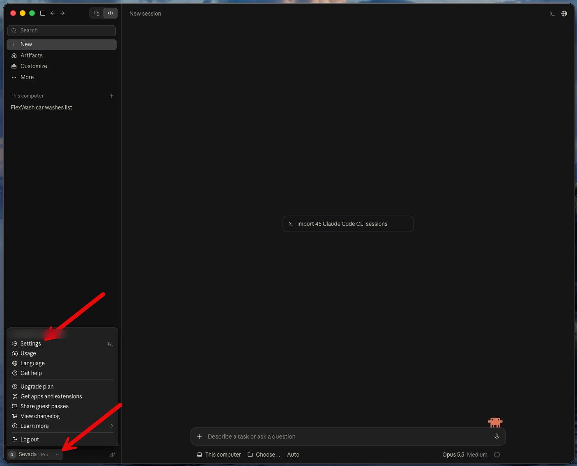Choose a folder with Choose… button
Image resolution: width=577 pixels, height=466 pixels.
(x=264, y=455)
